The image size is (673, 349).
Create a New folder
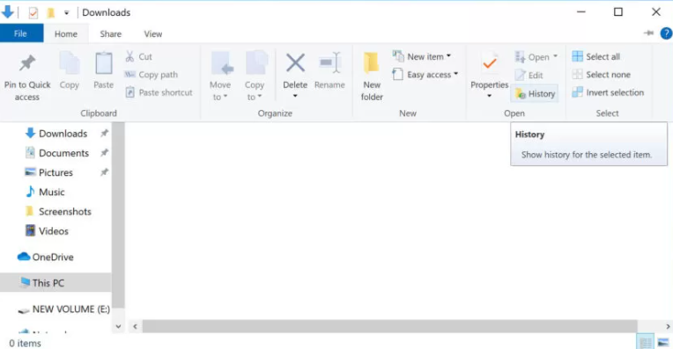coord(372,77)
